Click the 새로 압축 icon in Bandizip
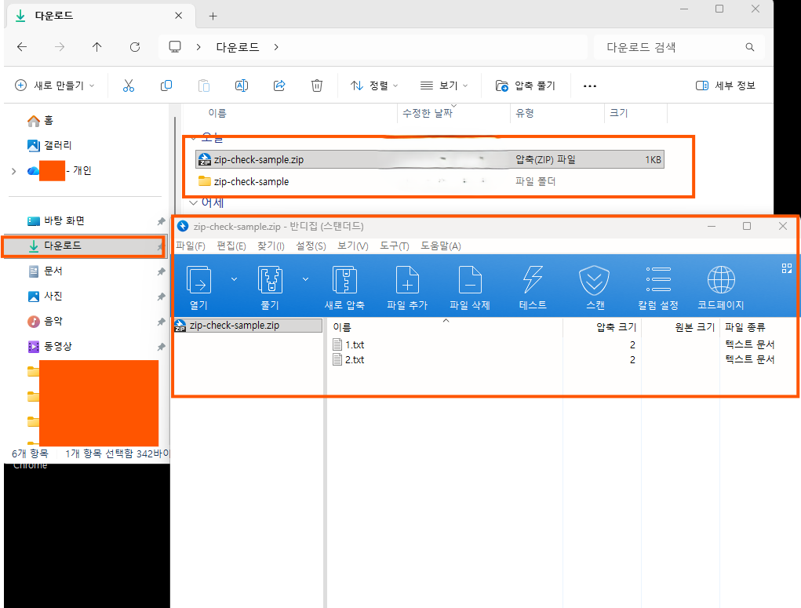This screenshot has width=801, height=608. tap(345, 279)
